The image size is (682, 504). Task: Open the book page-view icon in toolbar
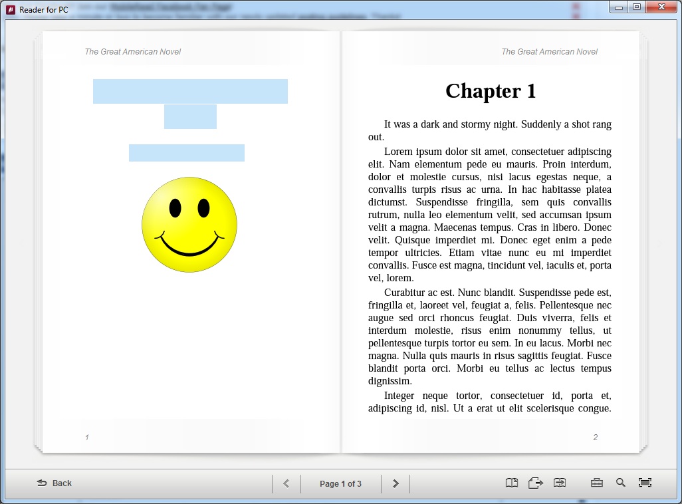coord(512,483)
